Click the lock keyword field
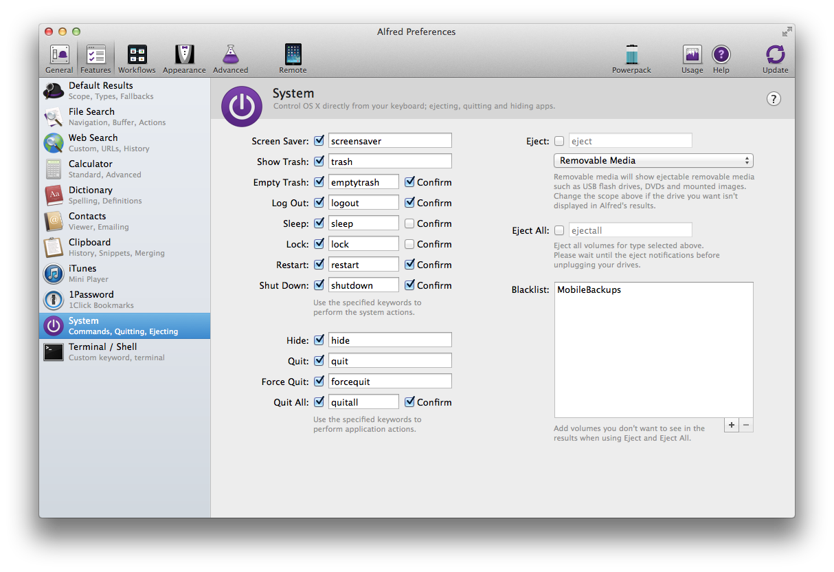834x572 pixels. [363, 244]
